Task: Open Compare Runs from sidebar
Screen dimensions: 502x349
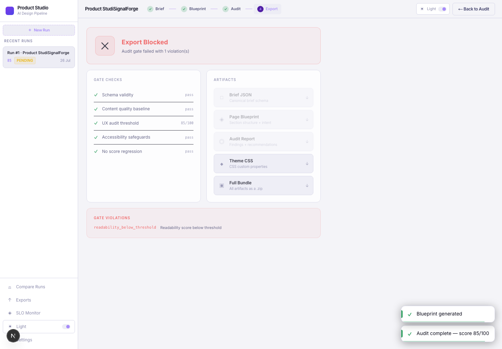Action: [x=39, y=287]
